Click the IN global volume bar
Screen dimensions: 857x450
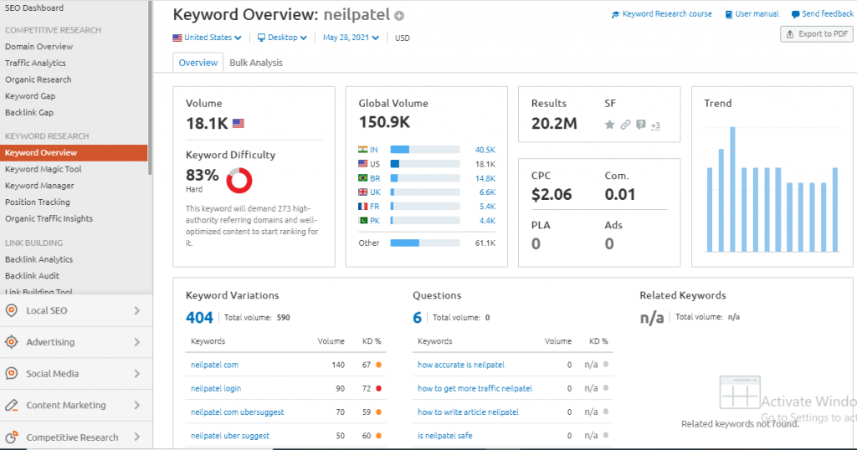coord(424,150)
